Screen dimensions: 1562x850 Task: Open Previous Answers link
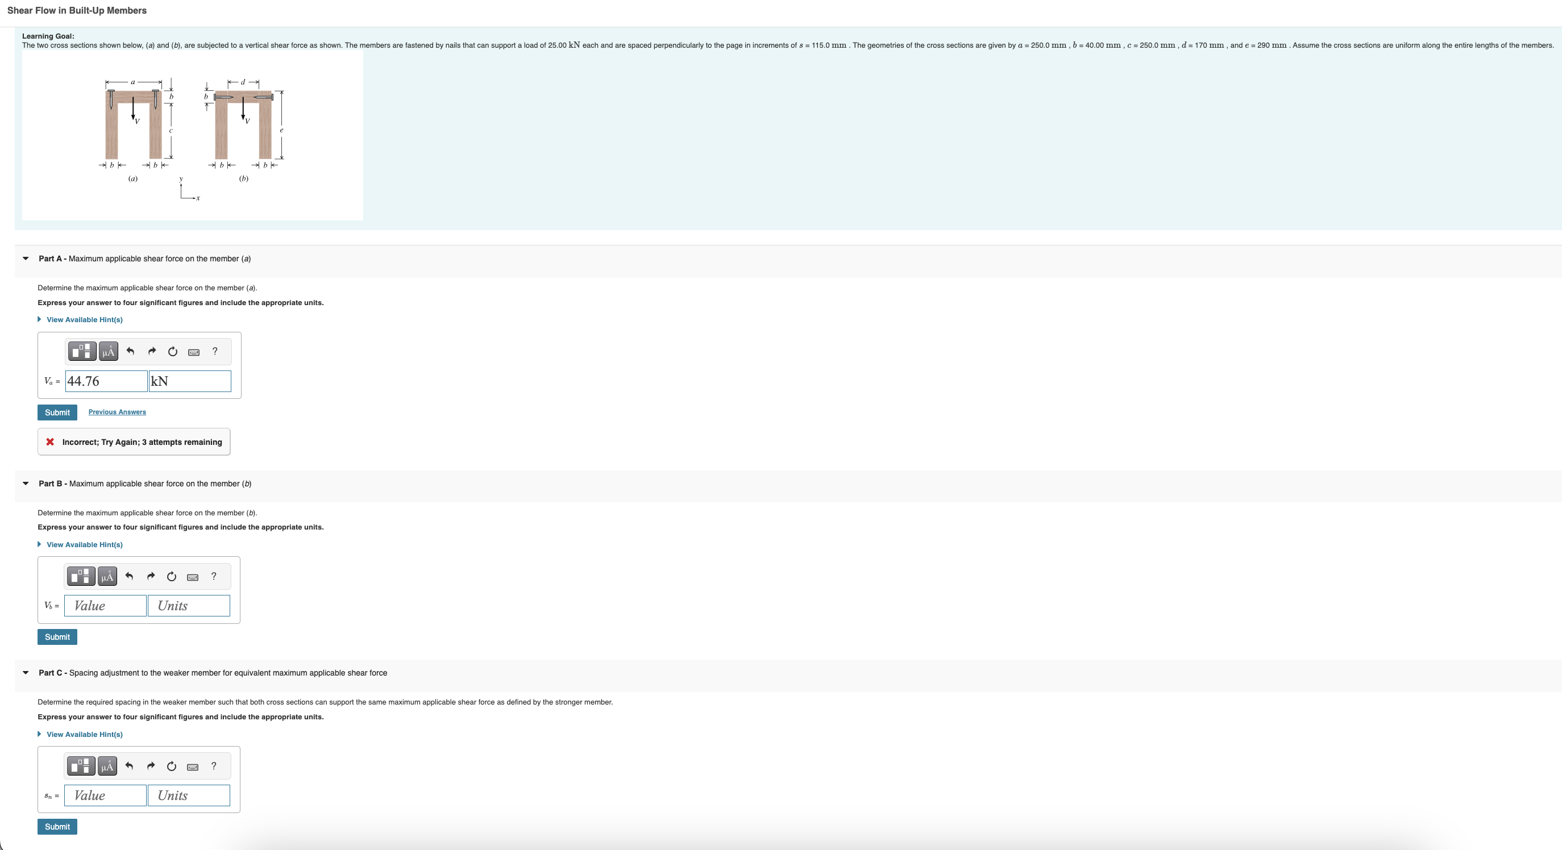tap(117, 412)
